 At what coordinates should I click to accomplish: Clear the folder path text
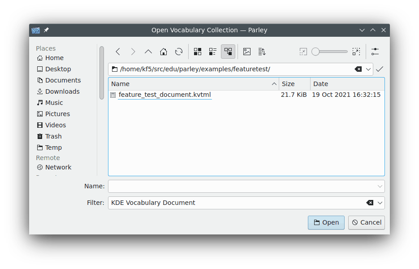click(x=358, y=69)
